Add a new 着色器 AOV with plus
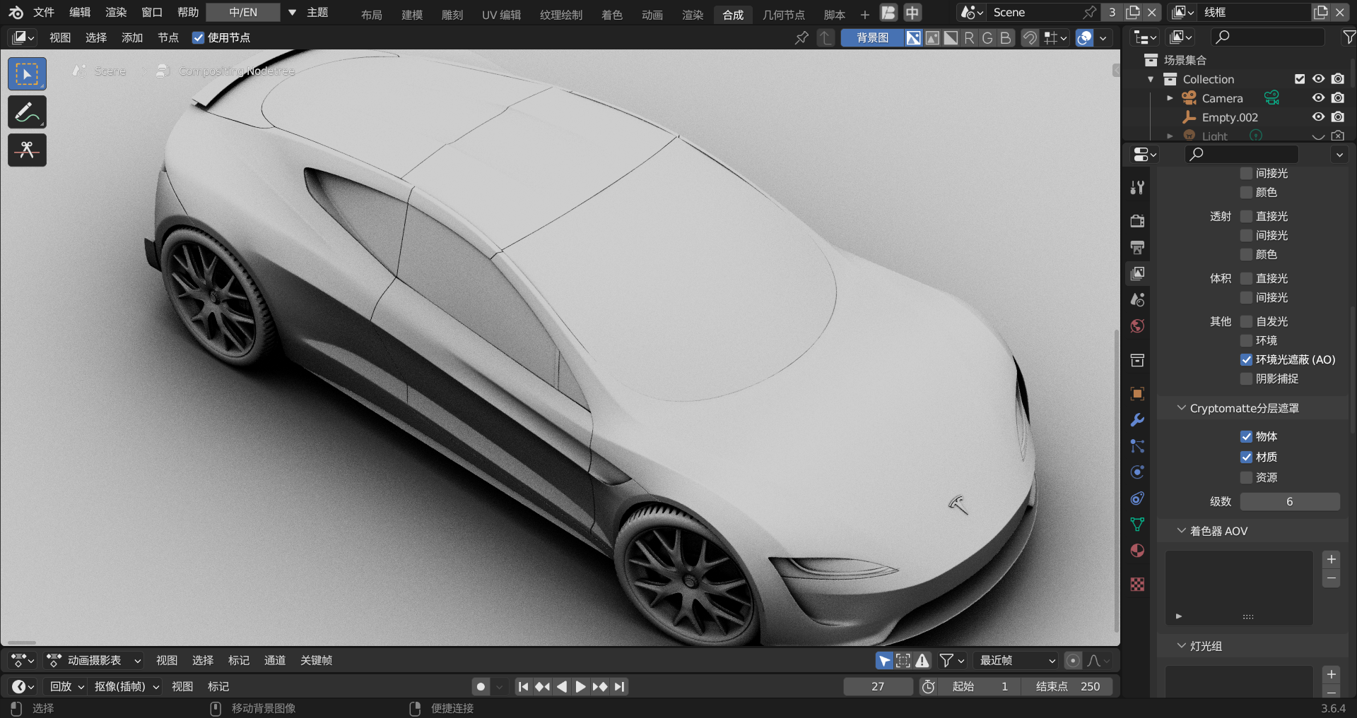1357x718 pixels. click(1331, 559)
